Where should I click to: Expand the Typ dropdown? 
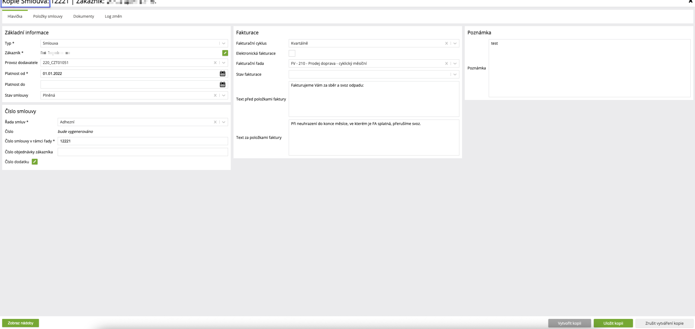pyautogui.click(x=224, y=43)
